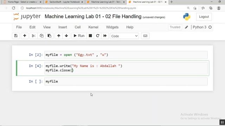This screenshot has width=225, height=126.
Task: Run the selected cell
Action: [x=79, y=36]
